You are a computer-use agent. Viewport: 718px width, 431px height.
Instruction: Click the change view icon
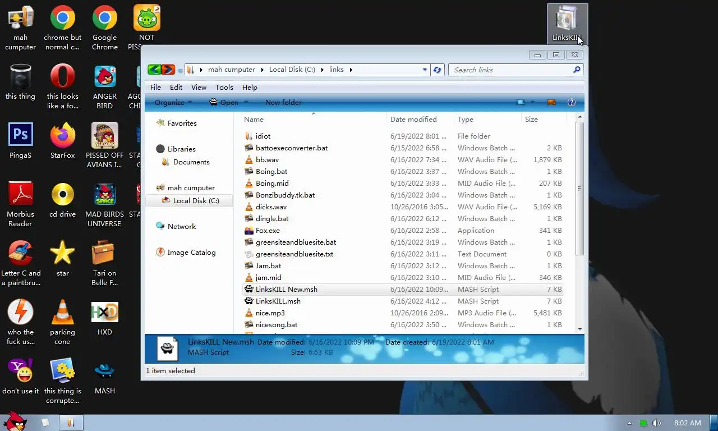click(x=521, y=102)
